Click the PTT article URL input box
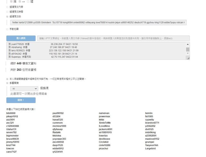This screenshot has height=157, width=206. tap(113, 38)
